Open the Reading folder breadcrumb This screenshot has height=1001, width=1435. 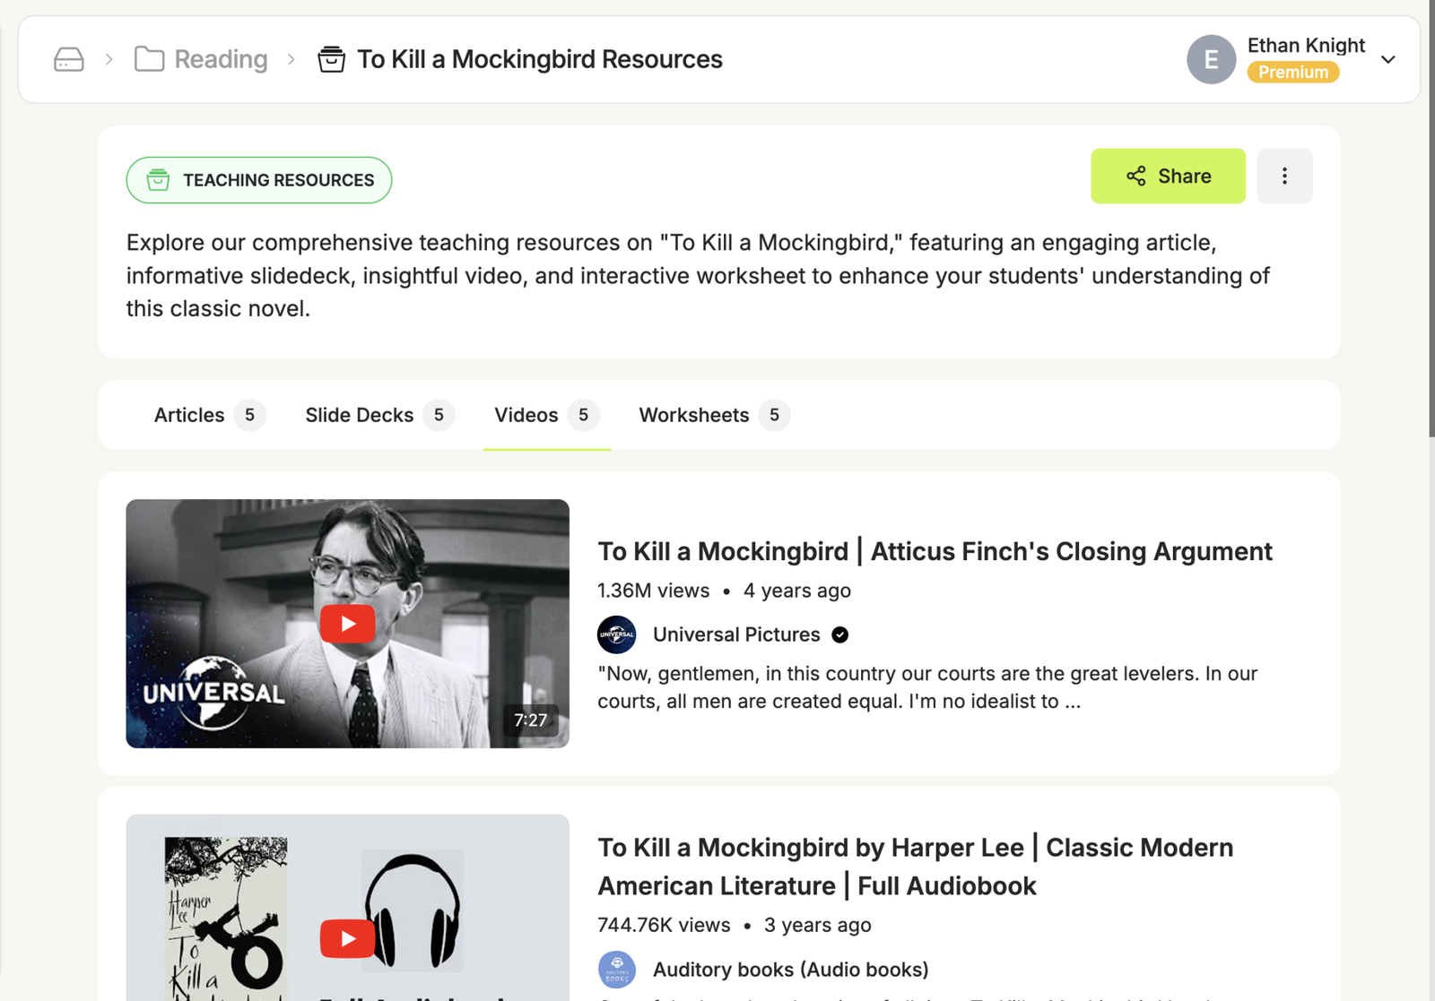pos(201,59)
